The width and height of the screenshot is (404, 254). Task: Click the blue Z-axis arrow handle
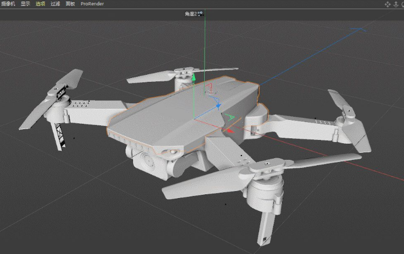coord(219,106)
